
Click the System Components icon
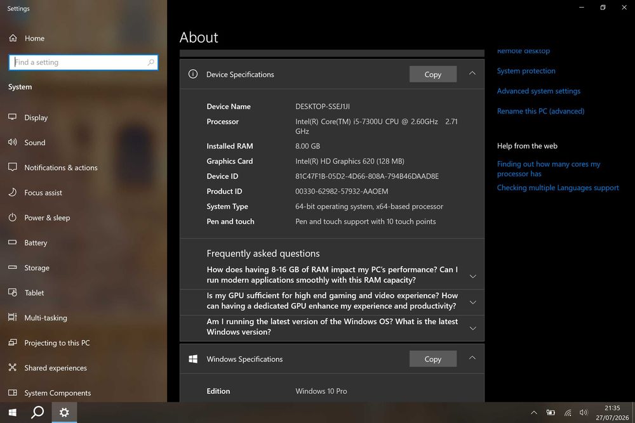(13, 393)
